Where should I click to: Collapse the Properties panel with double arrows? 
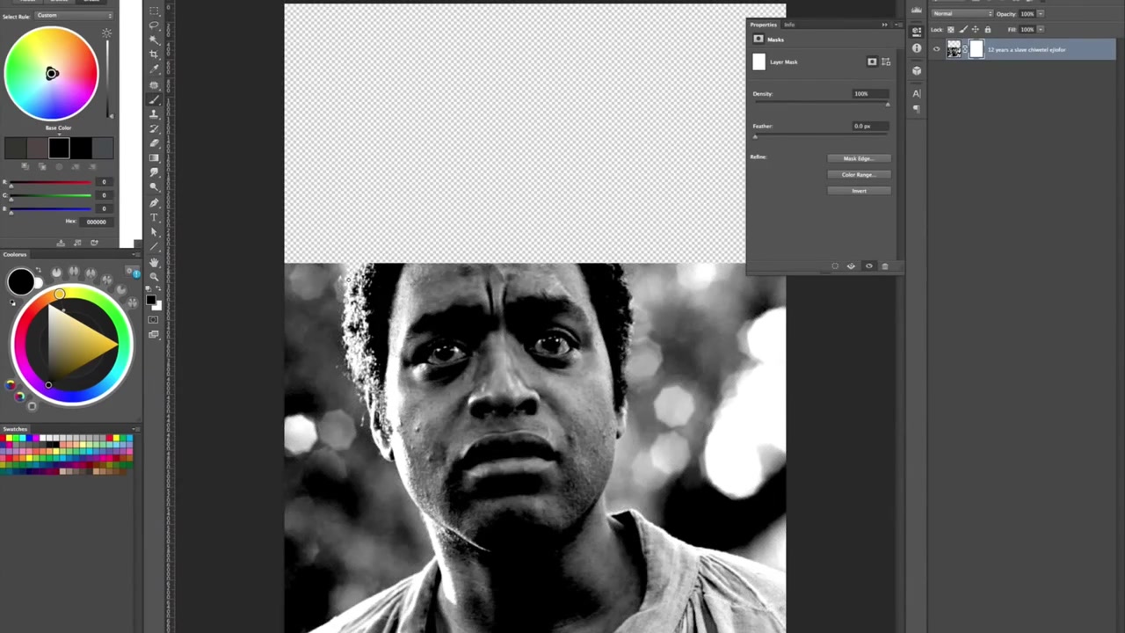tap(885, 25)
